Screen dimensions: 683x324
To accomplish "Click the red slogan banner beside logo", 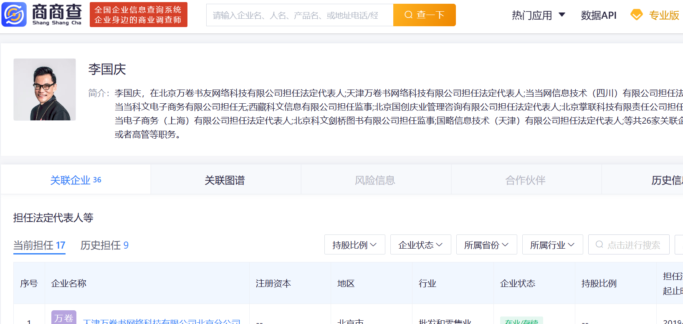I will pos(138,15).
